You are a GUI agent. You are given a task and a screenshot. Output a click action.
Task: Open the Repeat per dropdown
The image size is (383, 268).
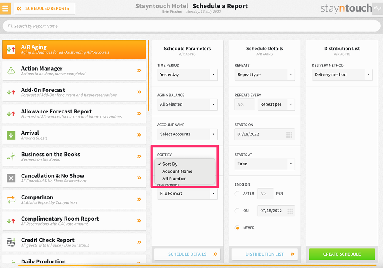click(x=276, y=104)
